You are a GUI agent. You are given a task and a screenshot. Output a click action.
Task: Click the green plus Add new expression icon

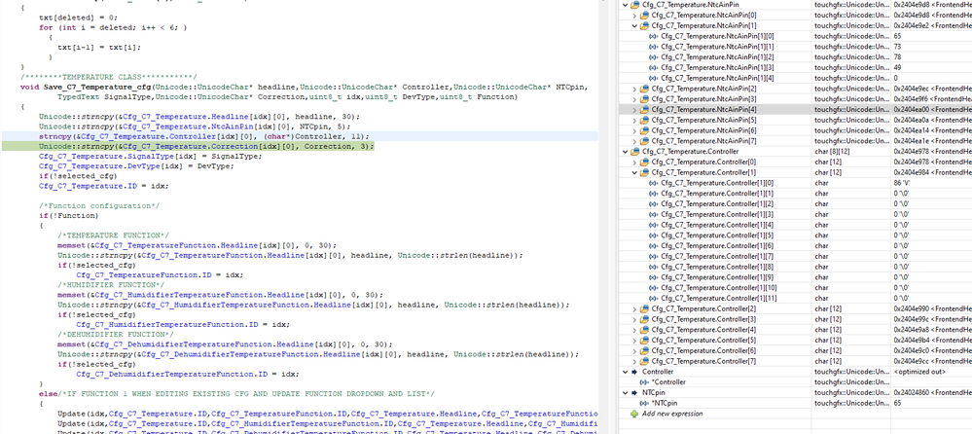click(x=633, y=414)
